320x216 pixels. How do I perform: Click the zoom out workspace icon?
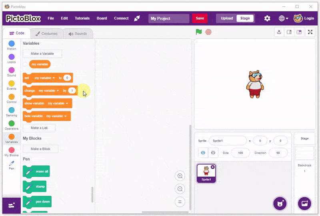point(180,189)
